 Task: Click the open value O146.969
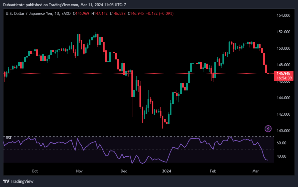81,14
